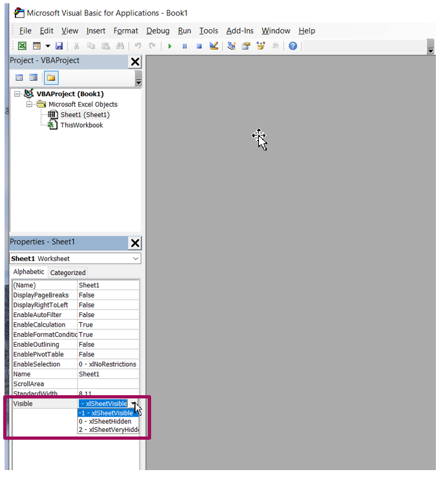
Task: Open the Debug menu
Action: pos(158,31)
